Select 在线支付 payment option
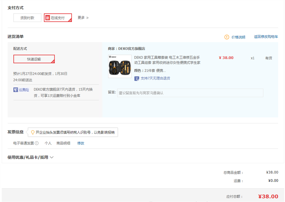The image size is (285, 202). [58, 18]
